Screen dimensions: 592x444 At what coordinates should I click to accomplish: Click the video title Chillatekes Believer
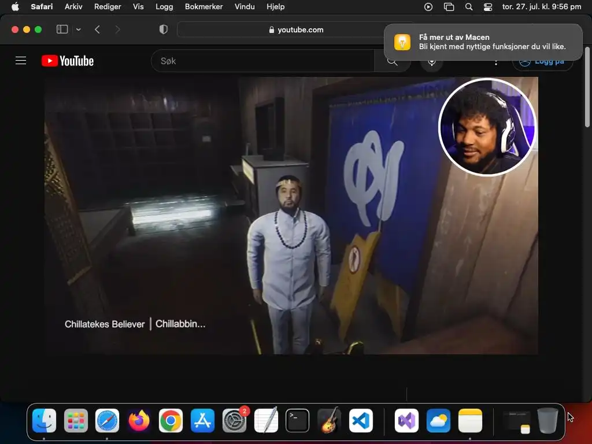coord(105,324)
